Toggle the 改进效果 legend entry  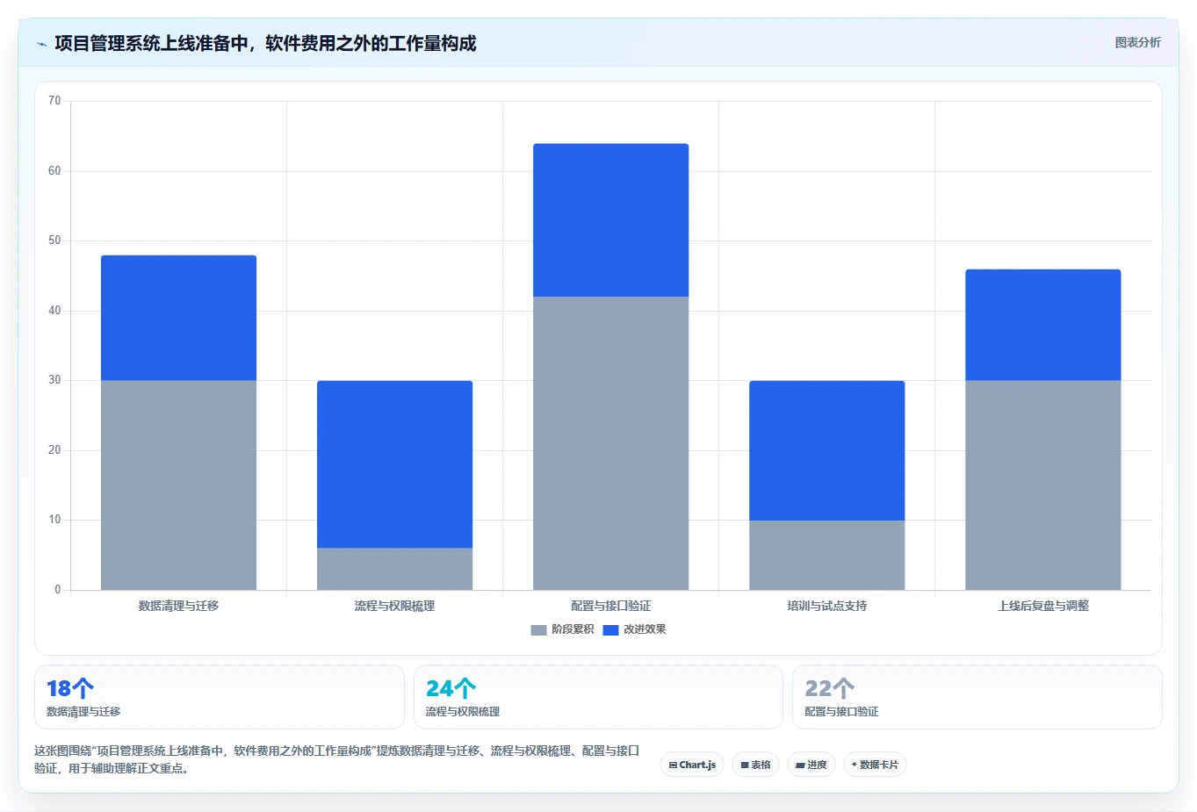(x=634, y=629)
